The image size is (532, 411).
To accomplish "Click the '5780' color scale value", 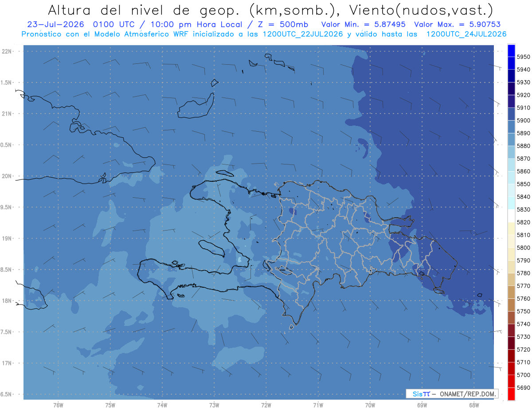I will point(524,273).
